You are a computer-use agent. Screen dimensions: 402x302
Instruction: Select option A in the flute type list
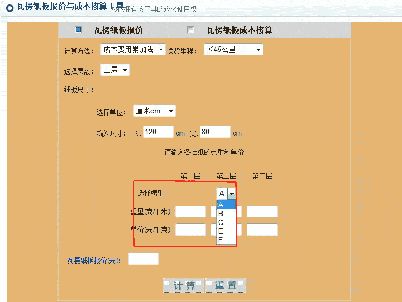pyautogui.click(x=226, y=205)
